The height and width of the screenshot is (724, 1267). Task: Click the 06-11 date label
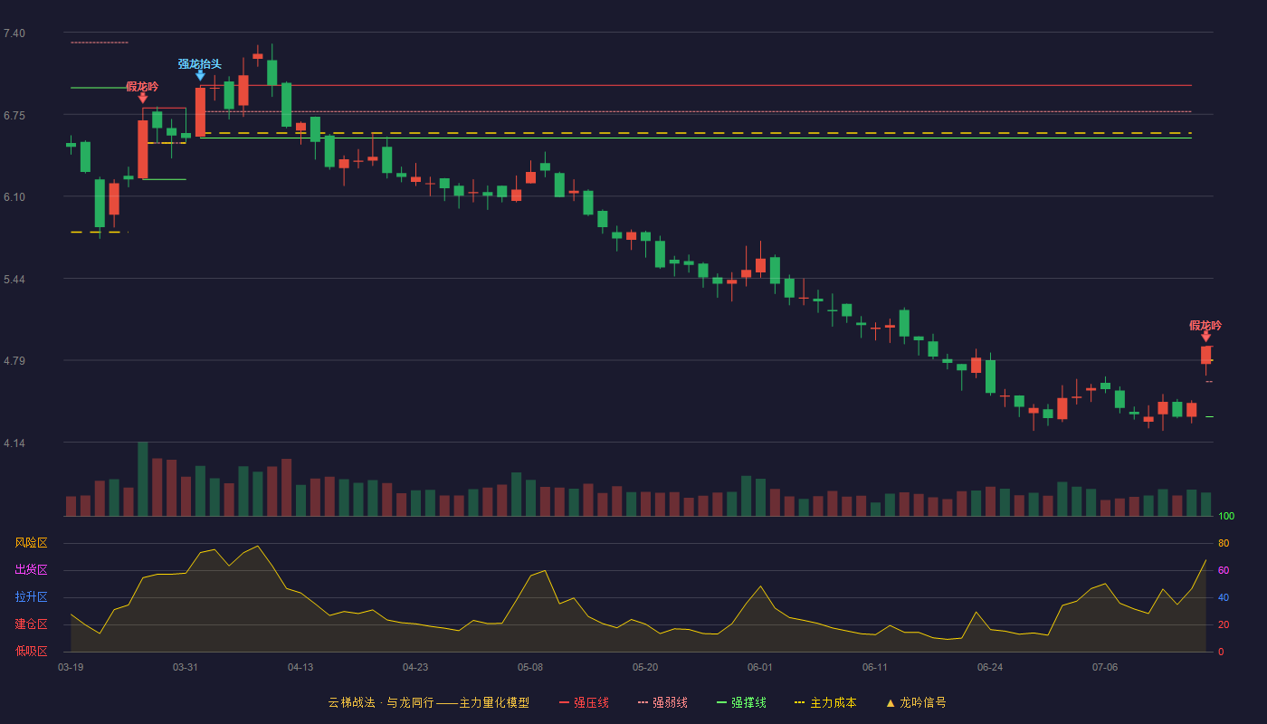[875, 667]
